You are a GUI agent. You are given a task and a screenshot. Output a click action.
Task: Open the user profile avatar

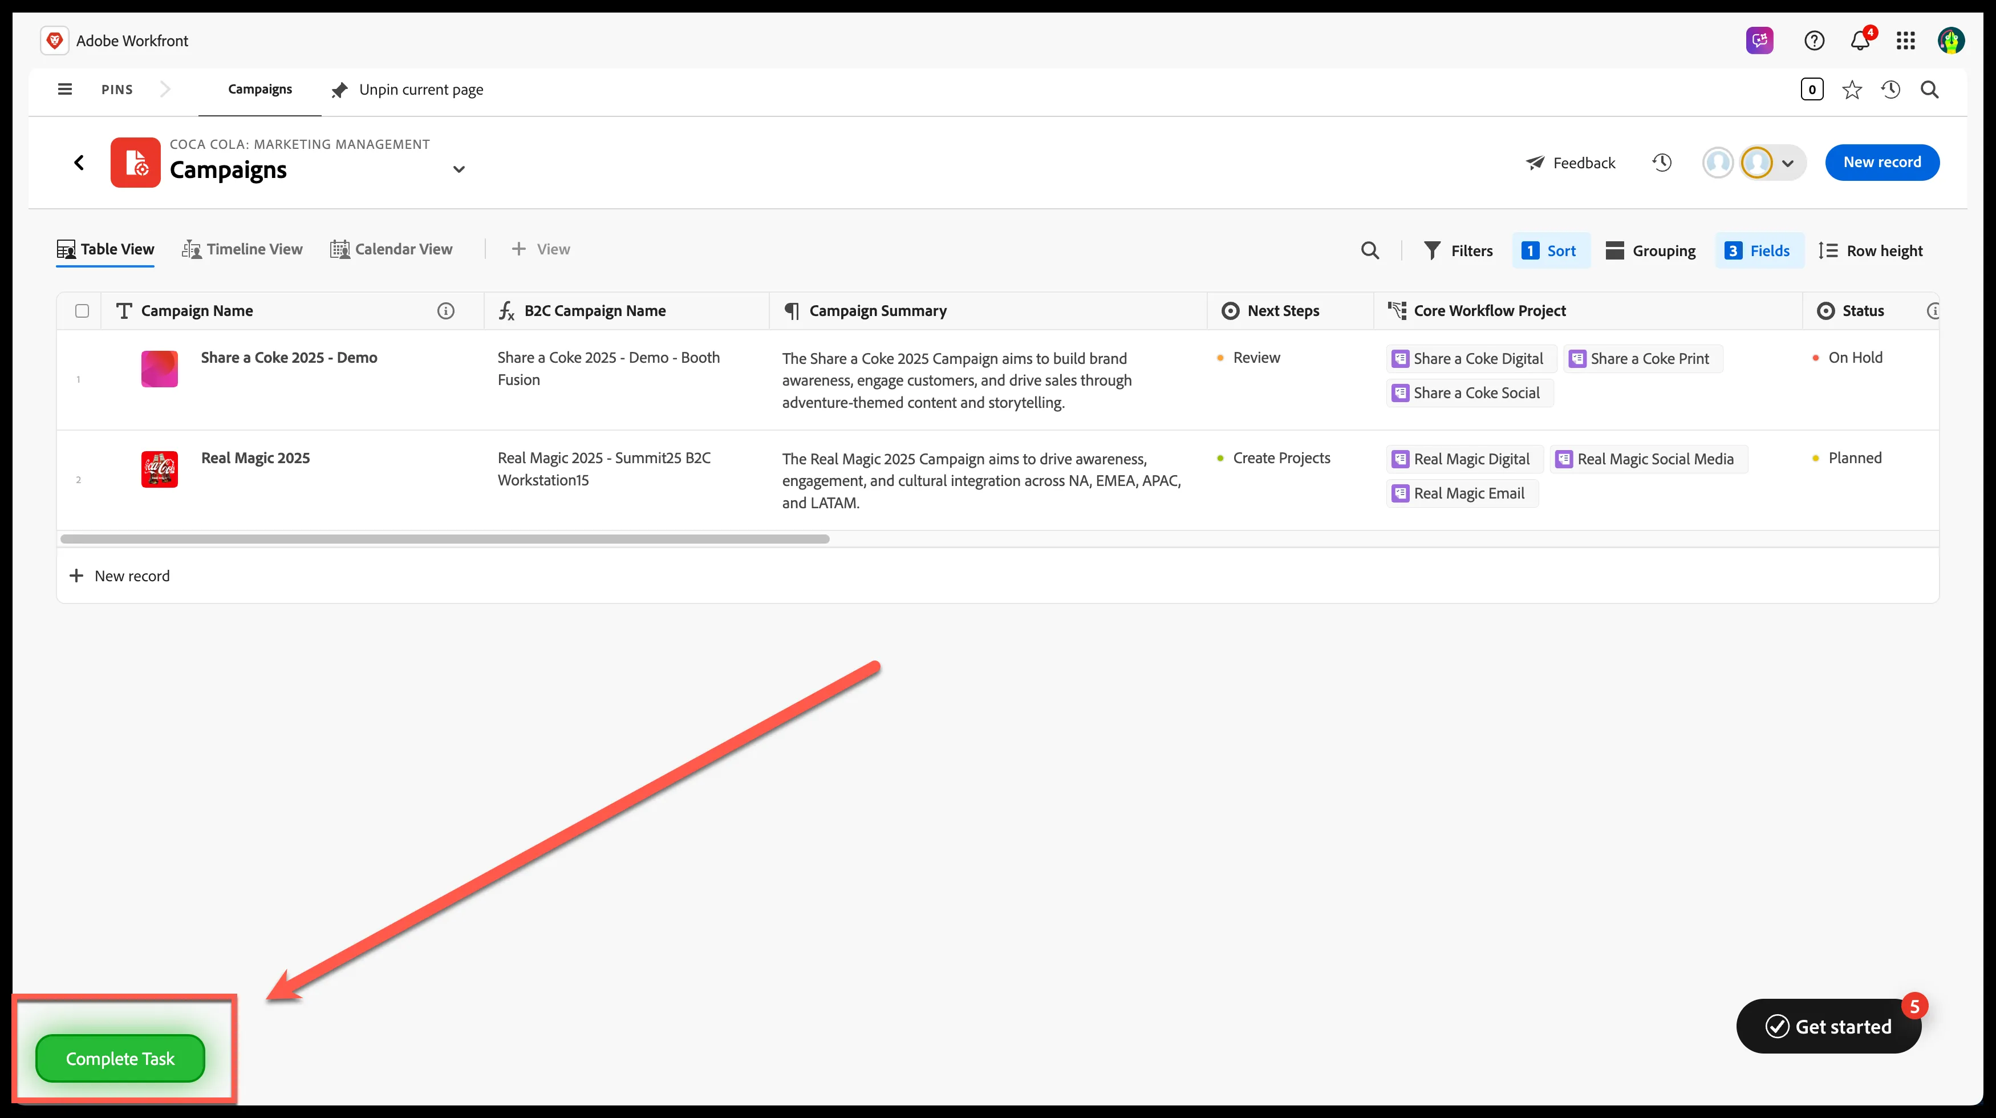point(1951,40)
